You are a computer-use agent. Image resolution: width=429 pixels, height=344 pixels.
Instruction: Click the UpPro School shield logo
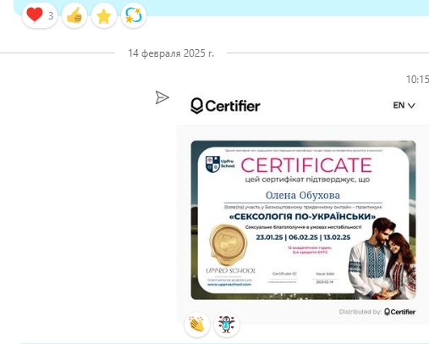[212, 164]
